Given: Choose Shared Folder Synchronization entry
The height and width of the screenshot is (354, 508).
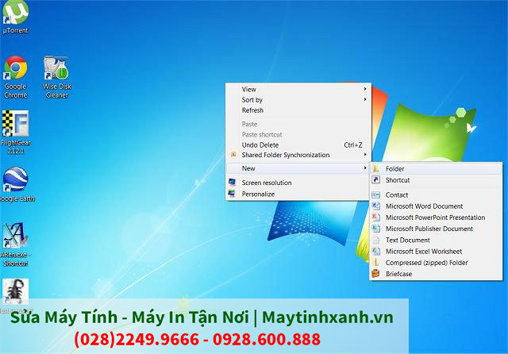Looking at the screenshot, I should pos(298,155).
